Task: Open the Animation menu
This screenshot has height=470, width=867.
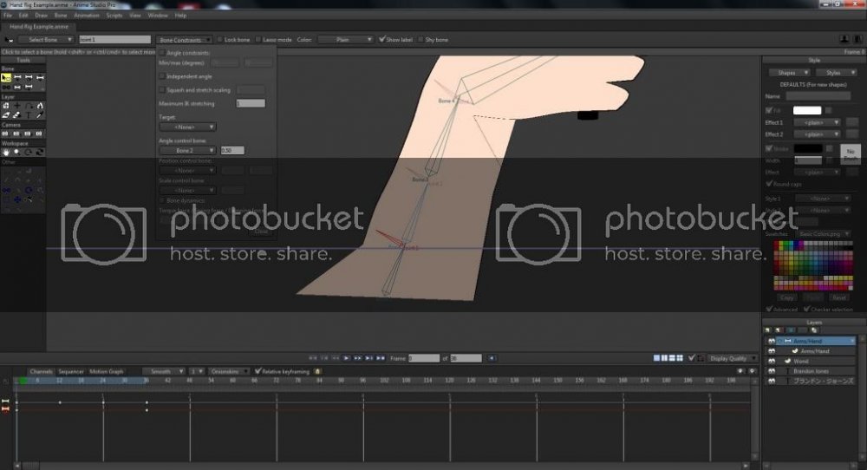Action: coord(87,16)
